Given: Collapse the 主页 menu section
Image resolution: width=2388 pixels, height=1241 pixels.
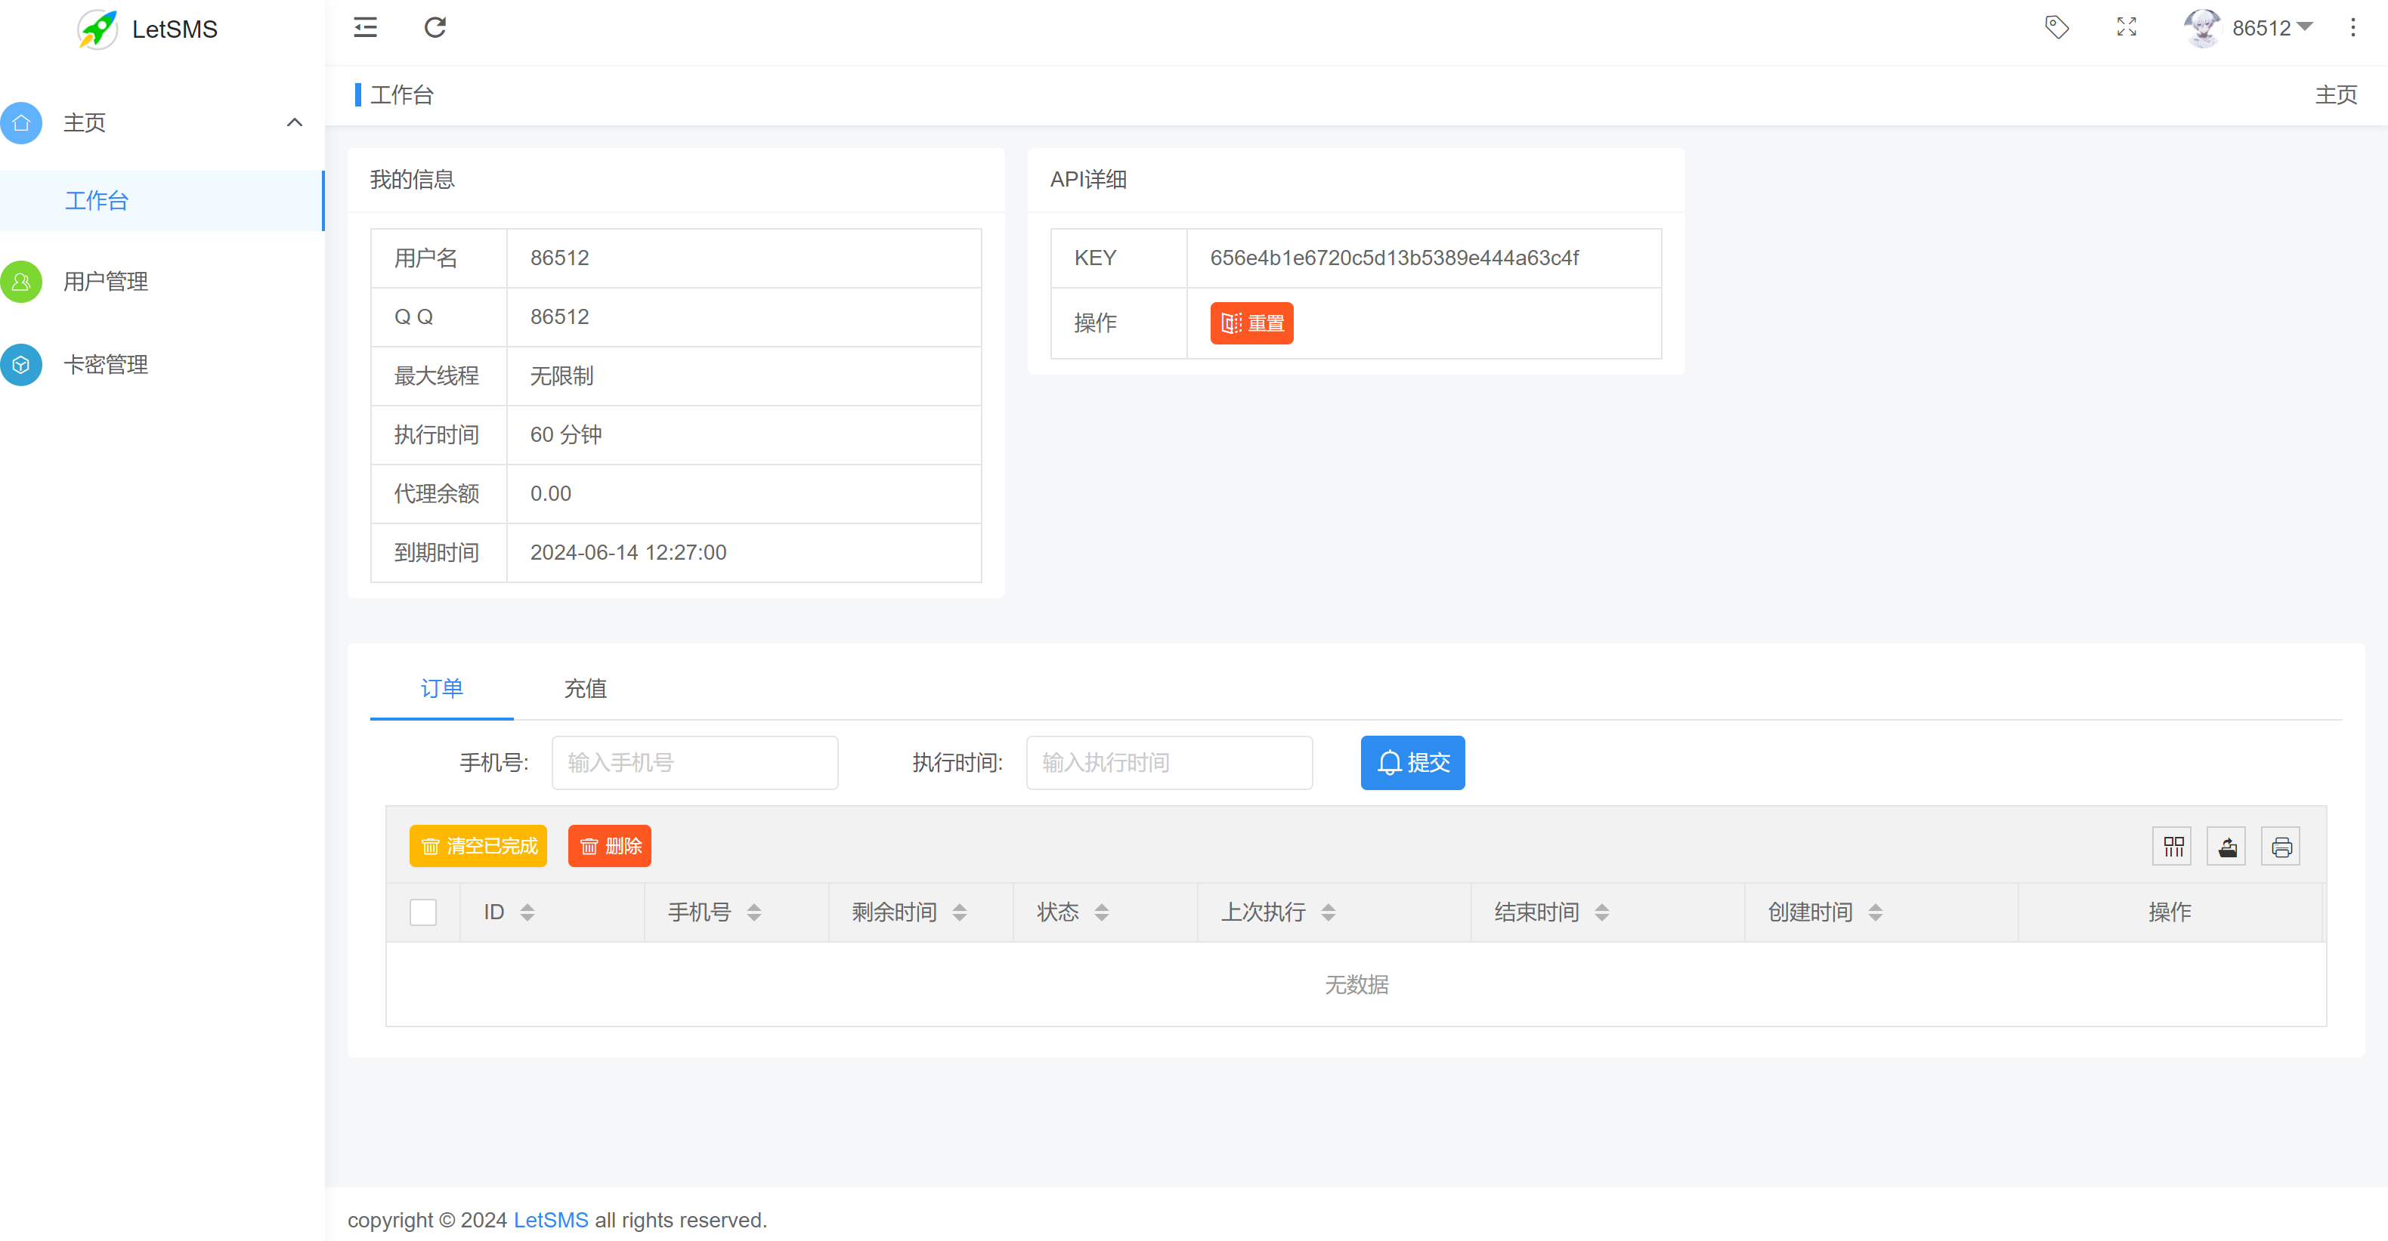Looking at the screenshot, I should pyautogui.click(x=295, y=122).
